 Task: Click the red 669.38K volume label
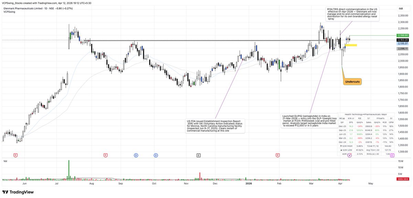pos(402,179)
